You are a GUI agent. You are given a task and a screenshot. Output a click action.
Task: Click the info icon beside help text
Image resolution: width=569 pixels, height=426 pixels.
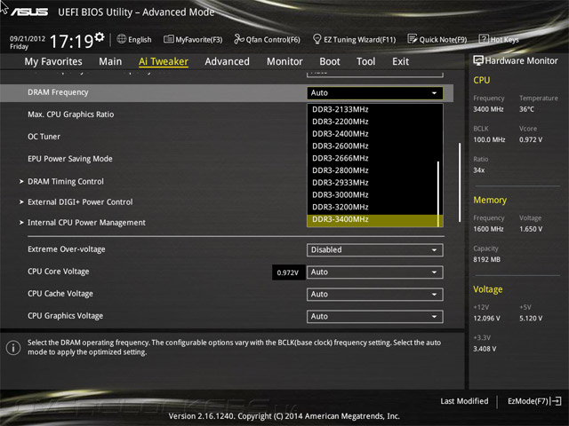(13, 348)
